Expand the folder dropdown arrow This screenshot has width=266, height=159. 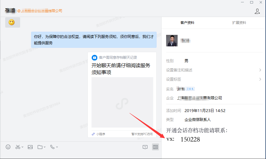(x=45, y=147)
